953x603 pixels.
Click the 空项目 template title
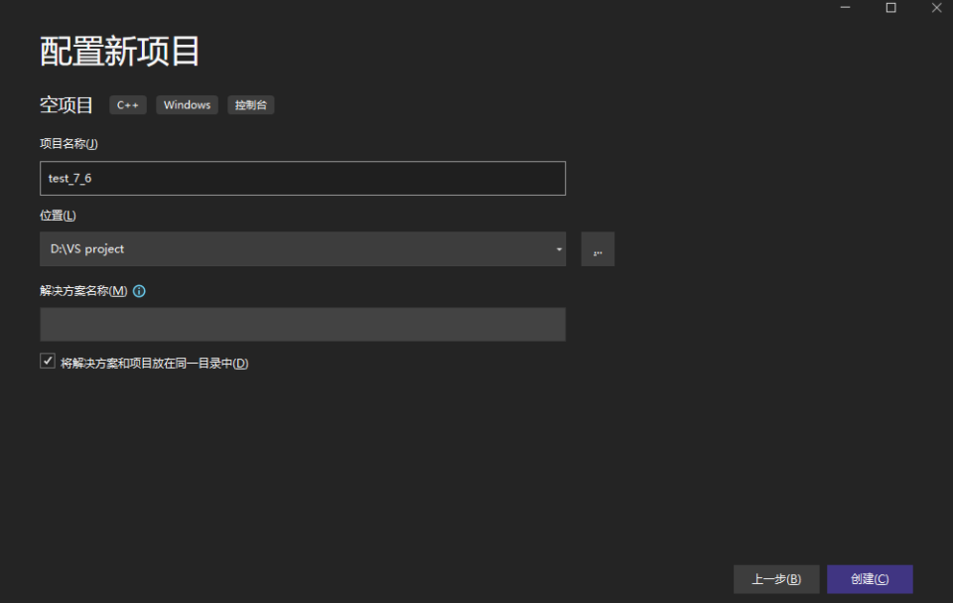[67, 105]
